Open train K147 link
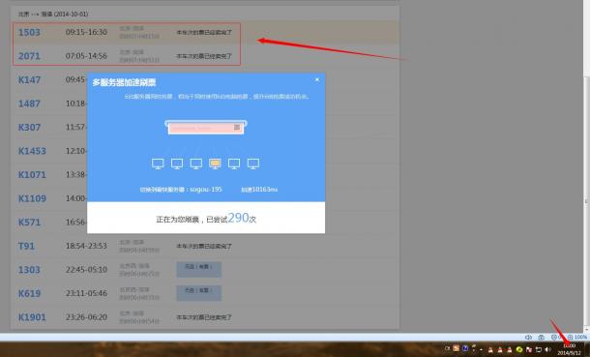Viewport: 590px width, 357px height. pos(29,79)
